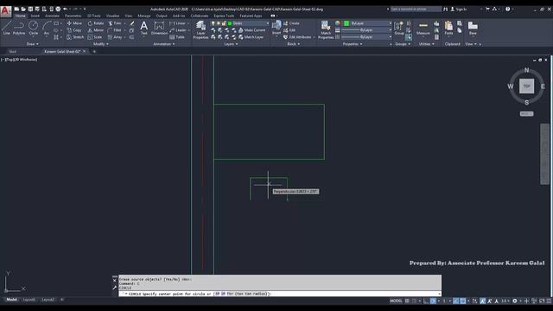
Task: Insert a Table annotation
Action: click(177, 37)
